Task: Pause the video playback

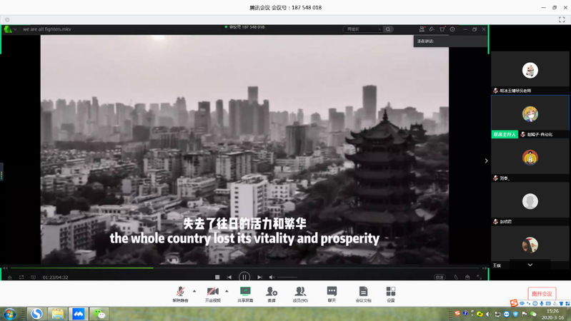Action: 244,277
